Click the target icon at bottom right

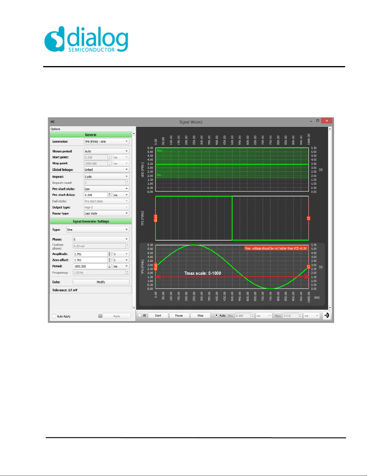coord(327,315)
